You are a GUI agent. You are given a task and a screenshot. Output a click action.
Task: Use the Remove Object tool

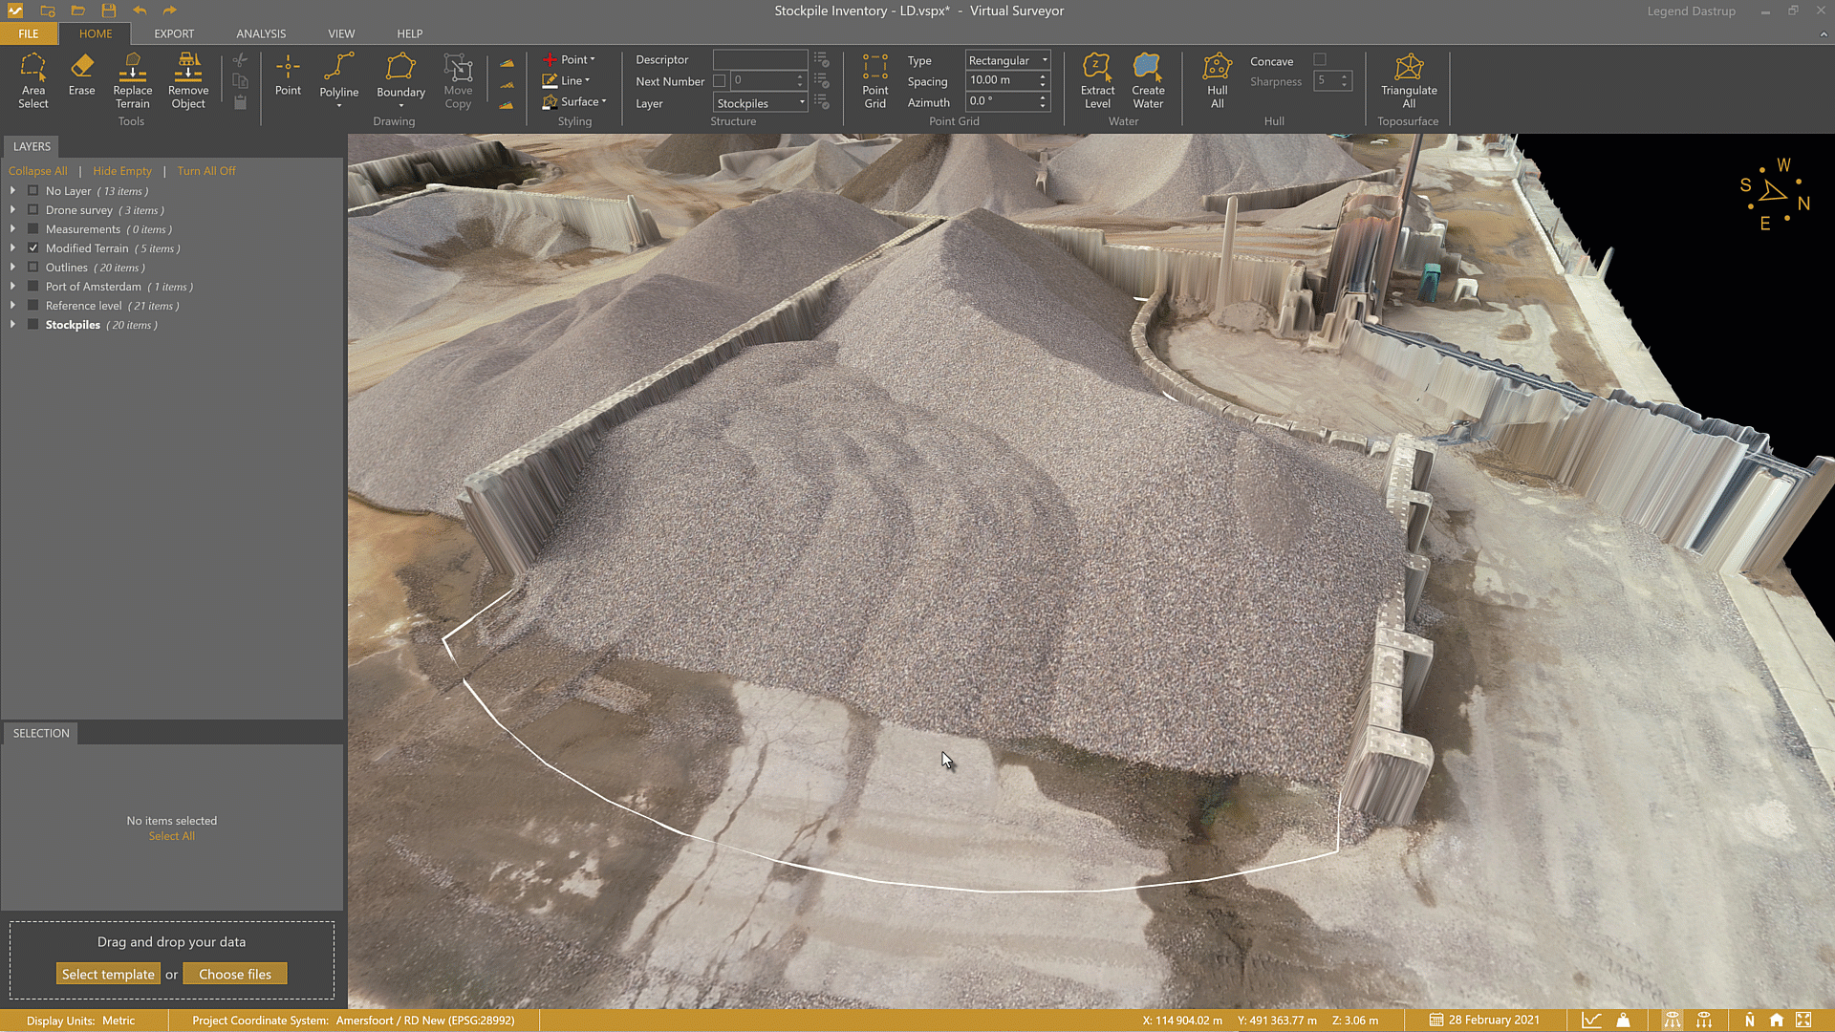(x=187, y=81)
